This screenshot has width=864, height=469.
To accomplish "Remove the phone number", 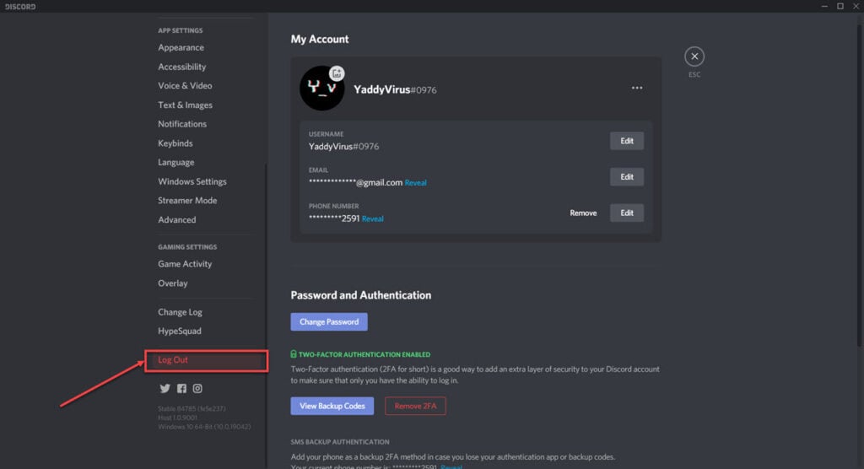I will [x=583, y=213].
